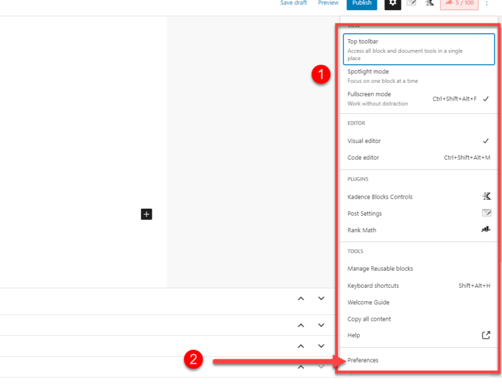Click the black plus add block button
502x384 pixels.
pos(147,214)
